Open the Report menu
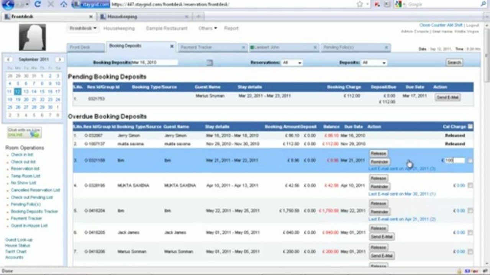 pyautogui.click(x=231, y=28)
